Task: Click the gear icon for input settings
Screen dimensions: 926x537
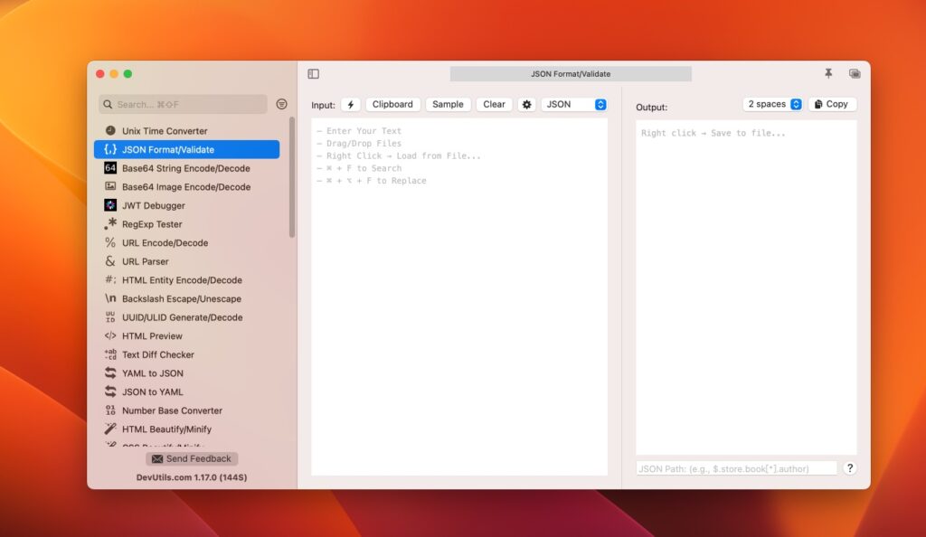Action: pyautogui.click(x=526, y=104)
